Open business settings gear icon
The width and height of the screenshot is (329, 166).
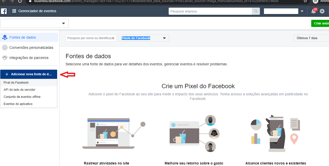[x=322, y=11]
